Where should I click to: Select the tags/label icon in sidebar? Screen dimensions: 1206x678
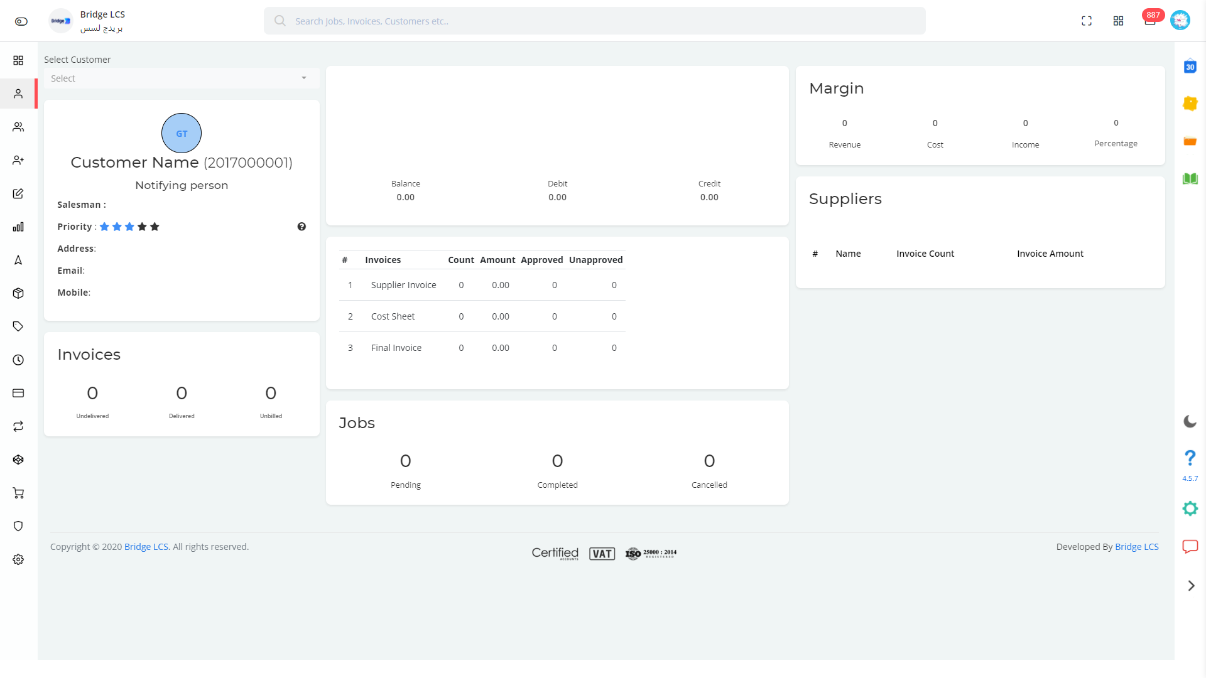coord(18,326)
